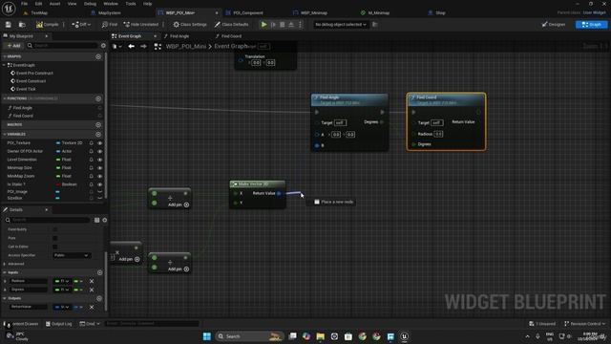Viewport: 611px width, 344px height.
Task: Compile the blueprint
Action: tap(48, 25)
